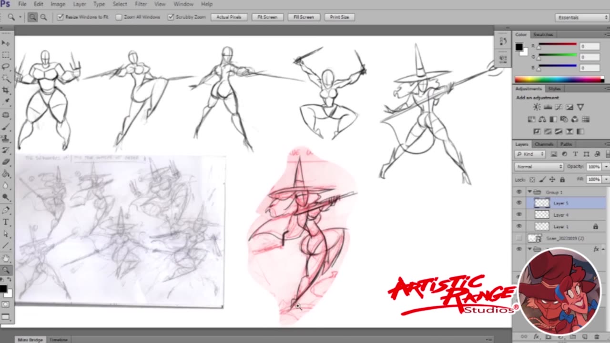Screen dimensions: 610x343
Task: Click the lock position icon
Action: [x=552, y=180]
